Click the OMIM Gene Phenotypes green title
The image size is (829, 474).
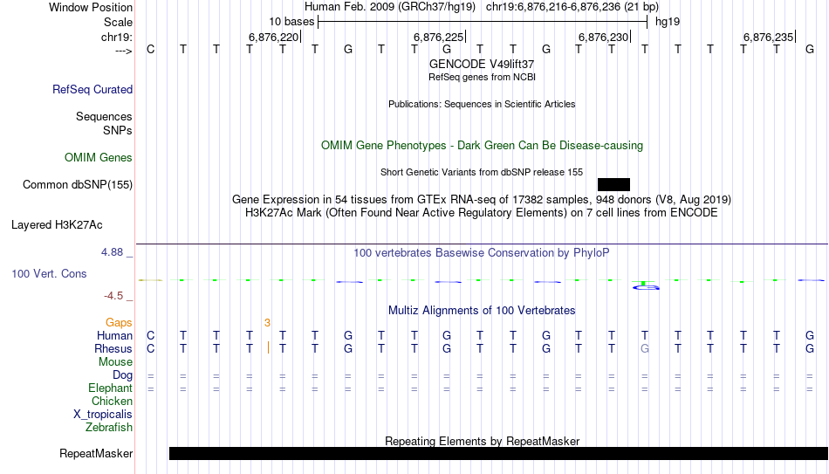click(483, 146)
